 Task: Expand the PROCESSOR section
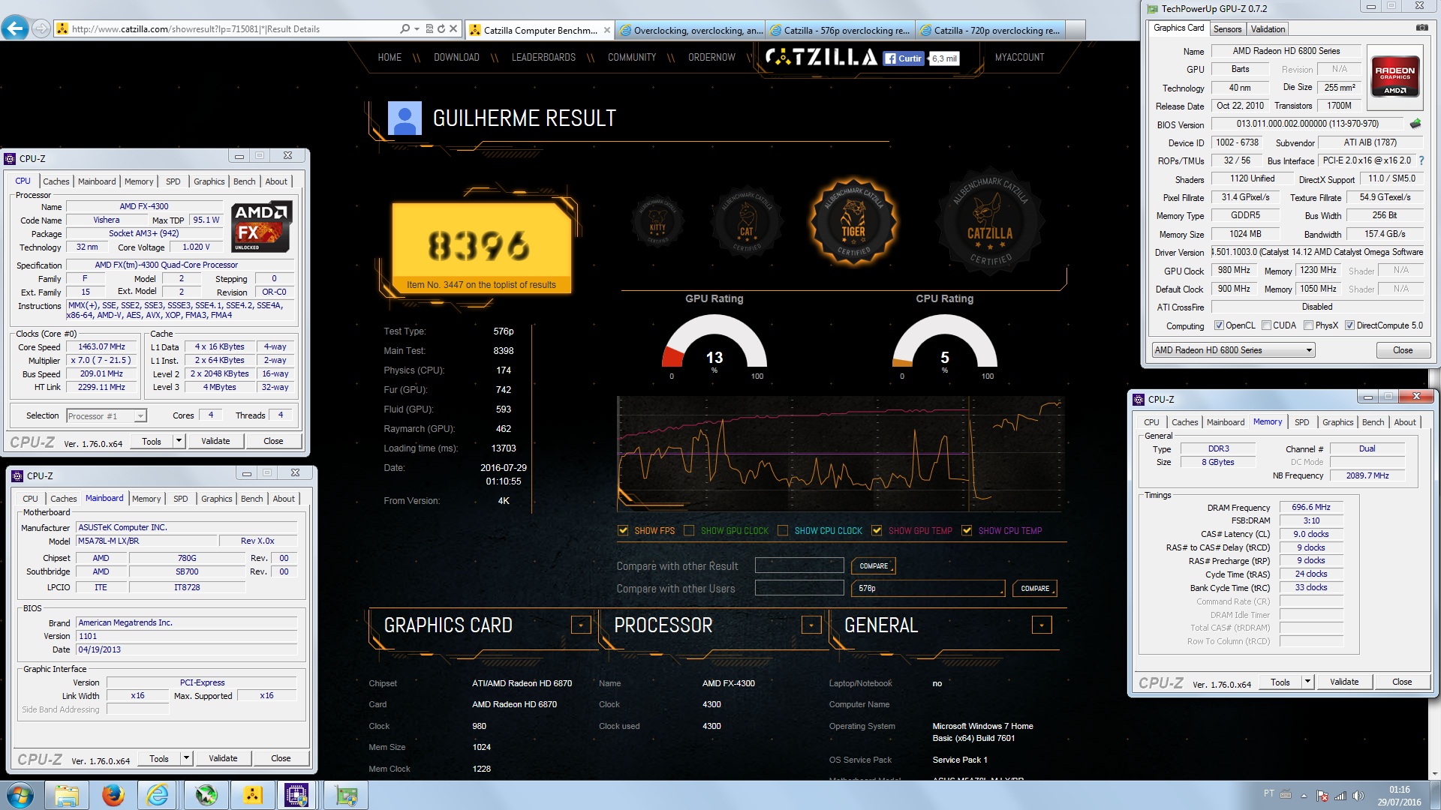coord(811,625)
